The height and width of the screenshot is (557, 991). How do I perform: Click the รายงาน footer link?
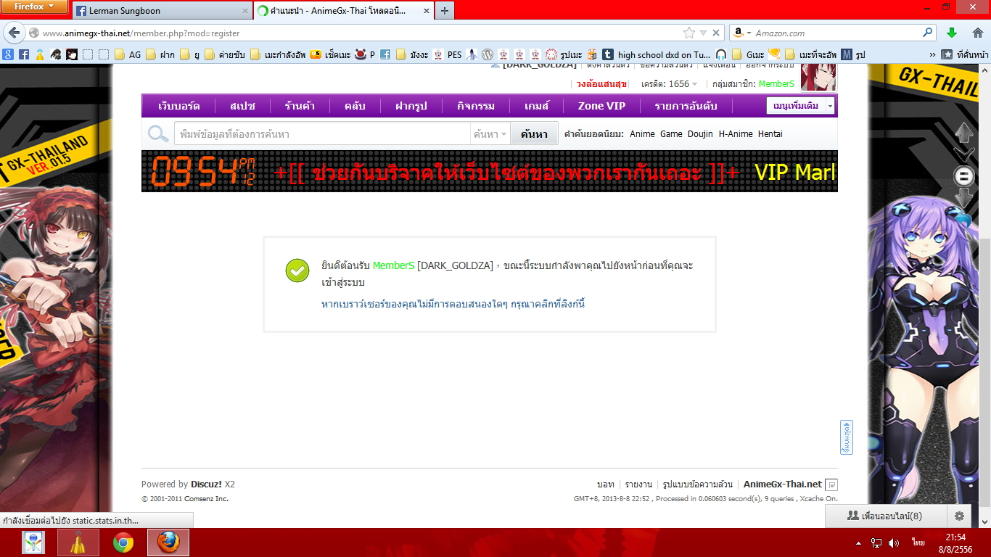[638, 484]
